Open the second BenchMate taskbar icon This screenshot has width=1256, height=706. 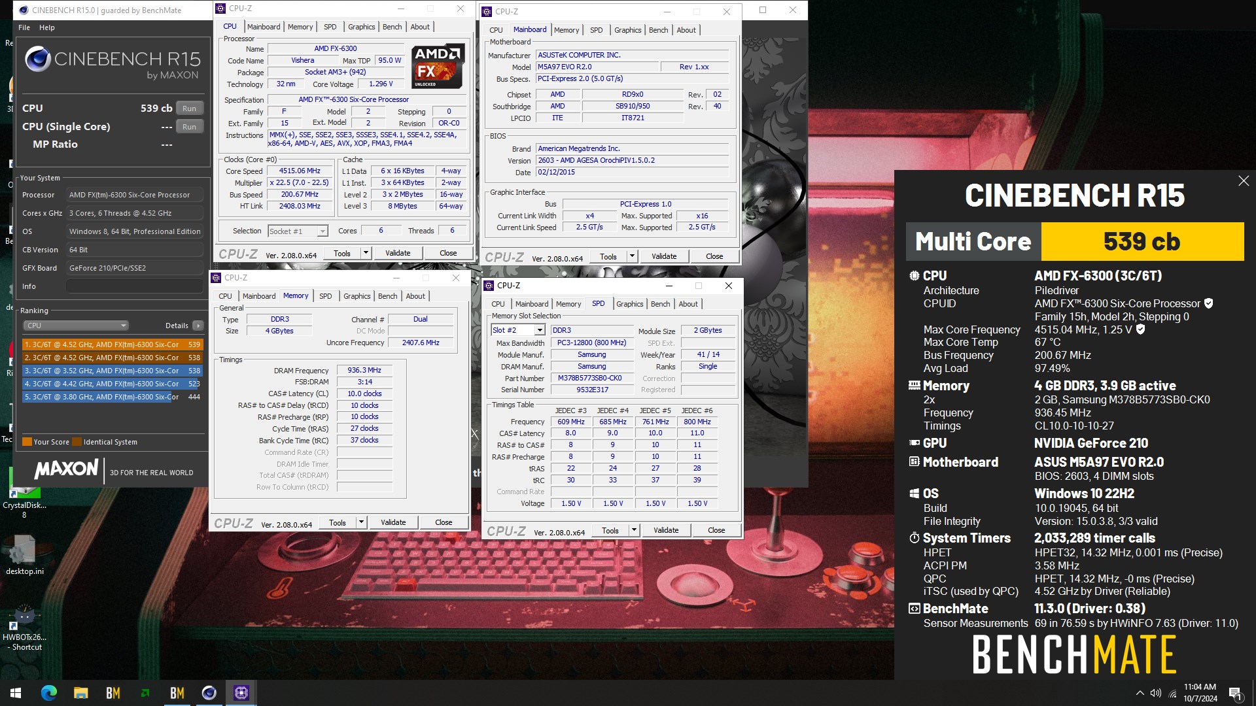pos(177,693)
